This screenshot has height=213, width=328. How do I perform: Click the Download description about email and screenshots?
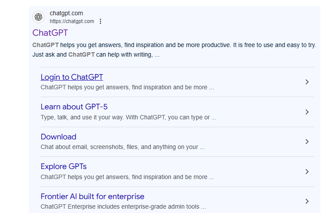pyautogui.click(x=122, y=147)
